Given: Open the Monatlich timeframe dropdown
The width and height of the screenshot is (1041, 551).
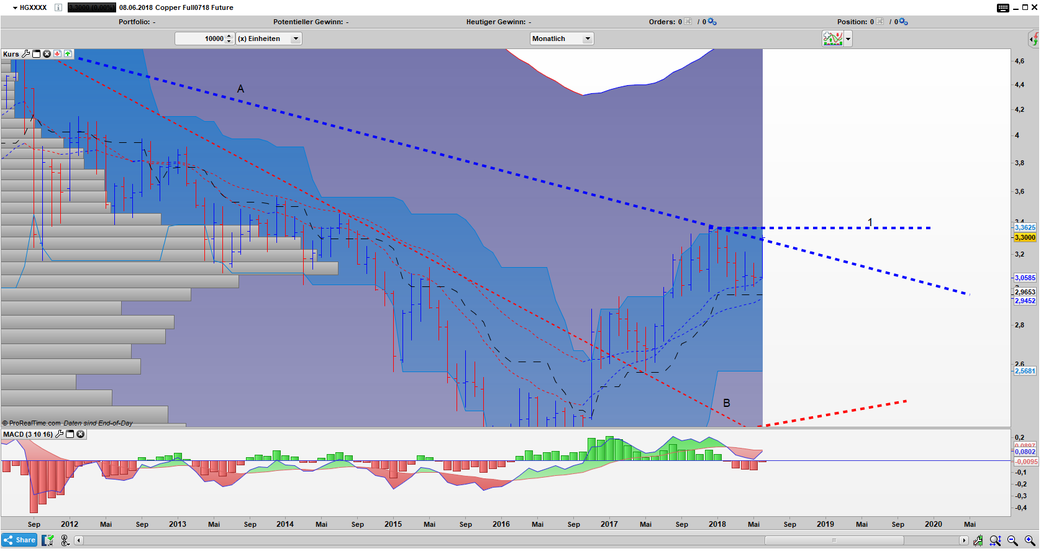Looking at the screenshot, I should coord(561,39).
